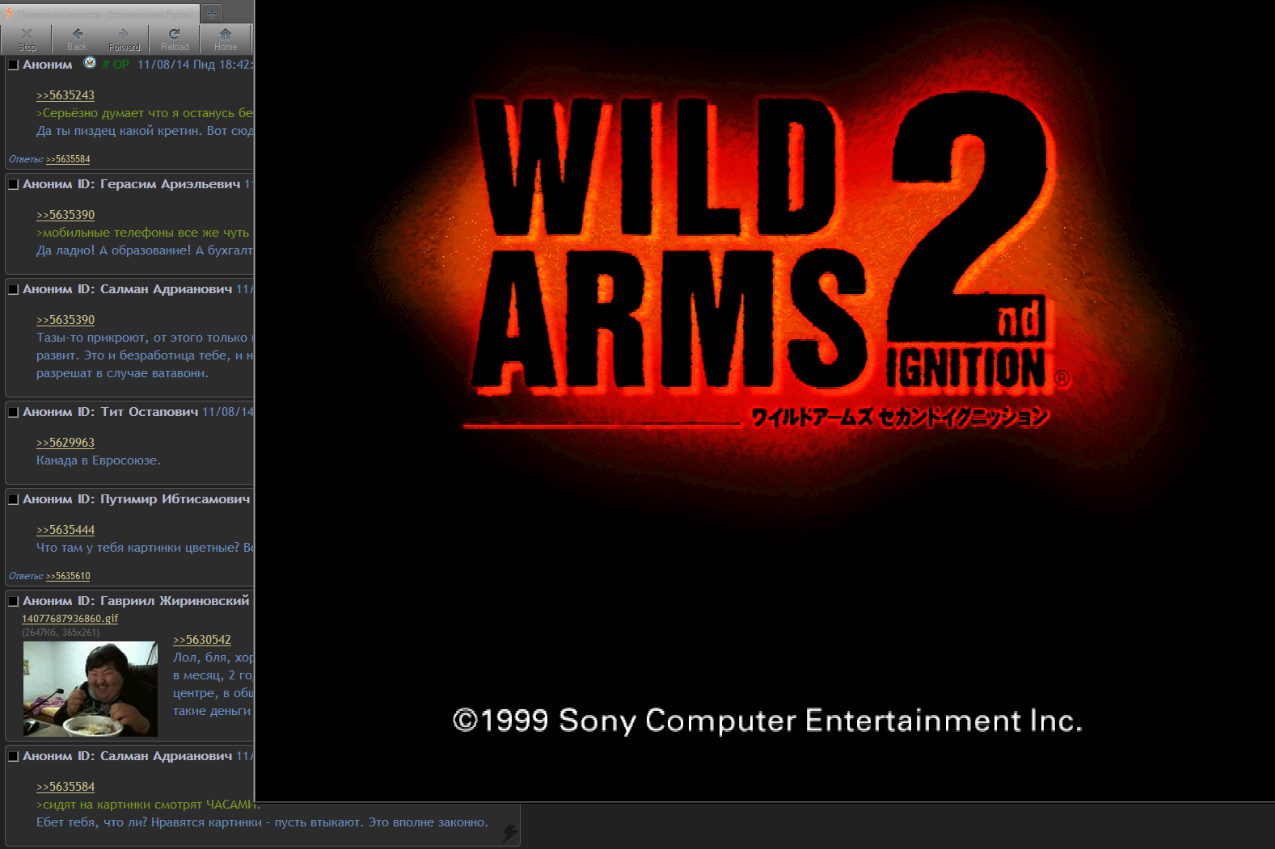Open >>5635390 link in Герасим Ариэльевич's post
Viewport: 1275px width, 849px height.
click(65, 215)
